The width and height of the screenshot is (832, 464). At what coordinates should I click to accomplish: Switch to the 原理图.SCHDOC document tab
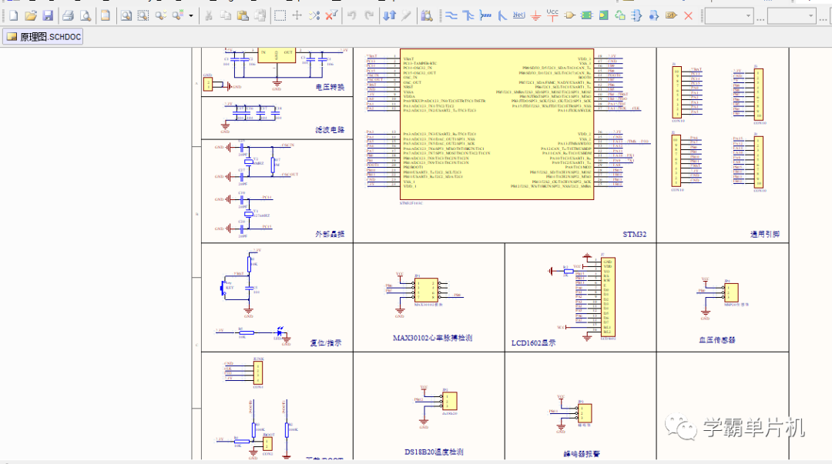point(43,37)
